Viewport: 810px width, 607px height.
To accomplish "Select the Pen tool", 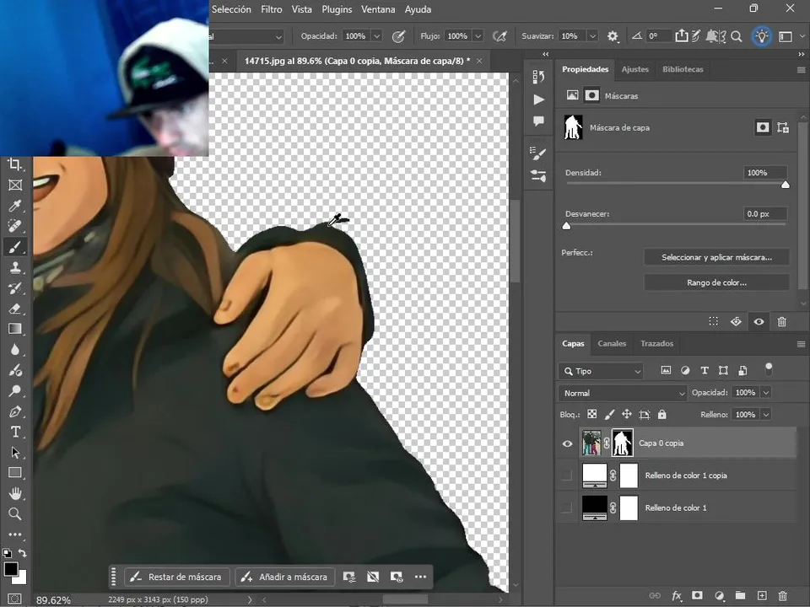I will tap(15, 411).
